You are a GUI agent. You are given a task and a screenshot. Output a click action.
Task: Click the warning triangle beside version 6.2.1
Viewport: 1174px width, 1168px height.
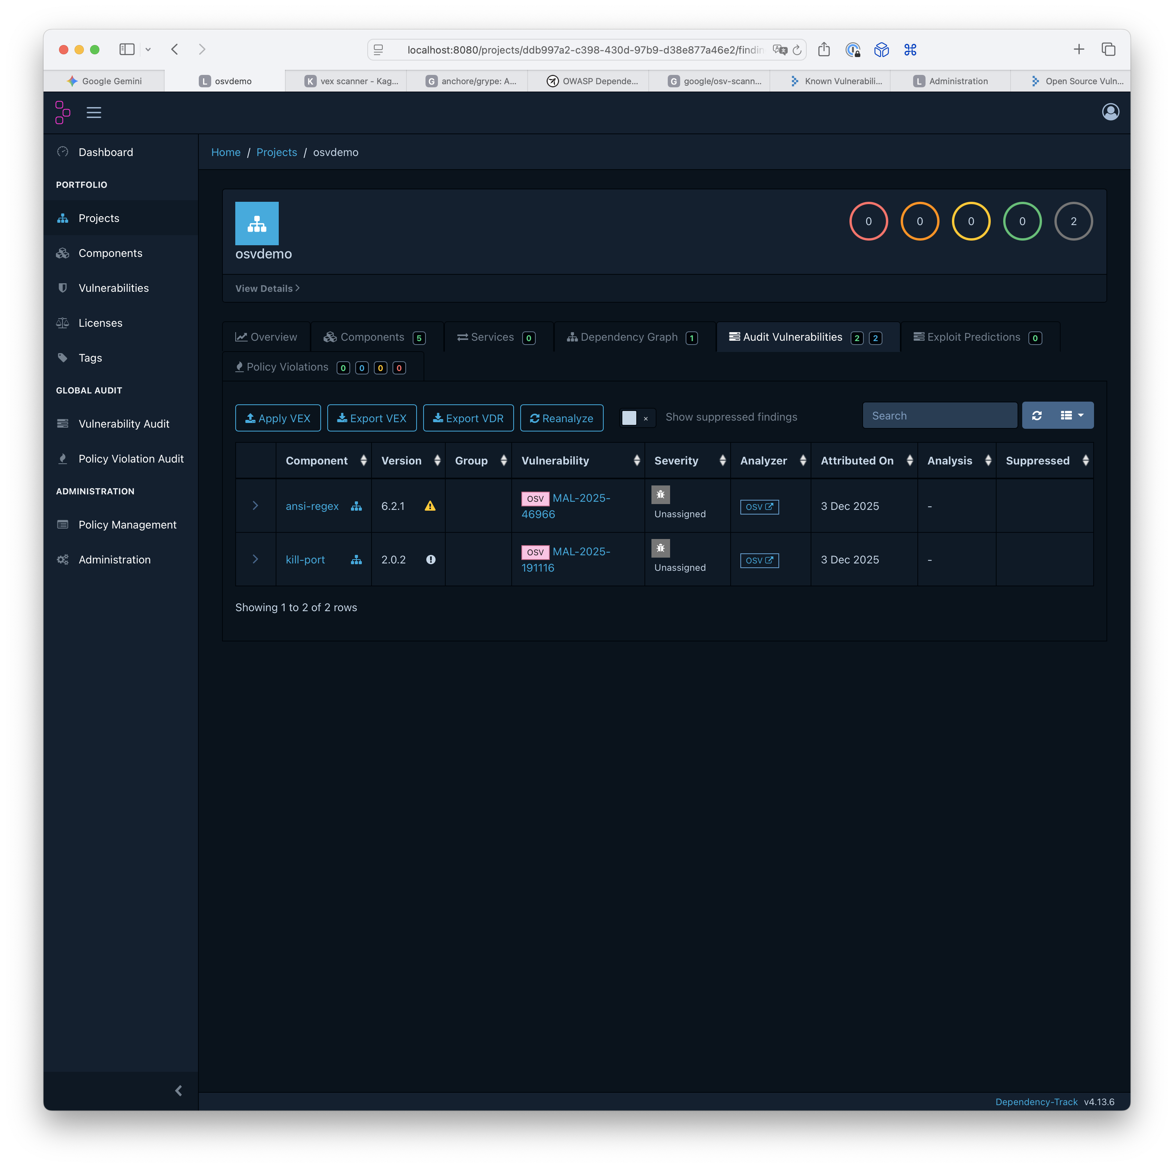(x=430, y=506)
